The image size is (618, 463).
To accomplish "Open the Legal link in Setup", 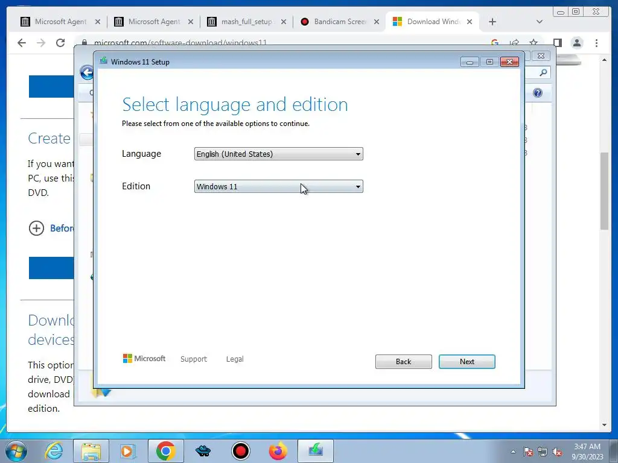I will pos(235,359).
